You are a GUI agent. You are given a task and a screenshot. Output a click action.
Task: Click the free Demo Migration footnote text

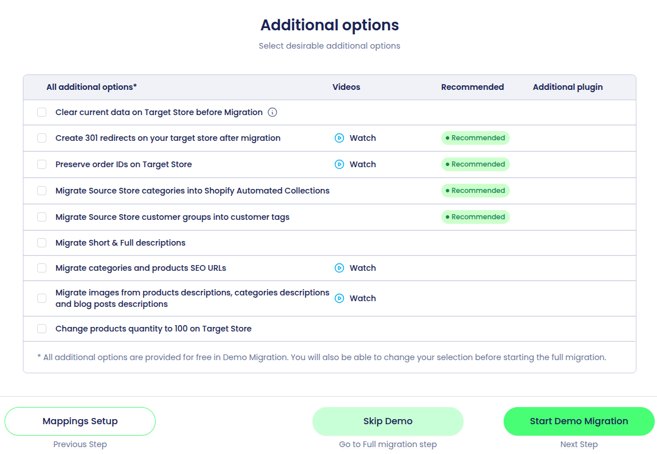(322, 357)
